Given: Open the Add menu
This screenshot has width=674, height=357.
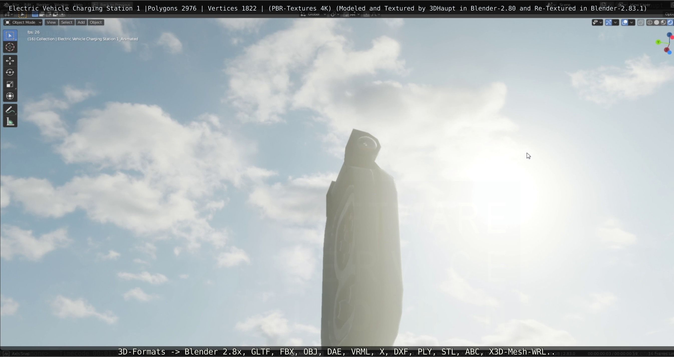Looking at the screenshot, I should pos(81,23).
